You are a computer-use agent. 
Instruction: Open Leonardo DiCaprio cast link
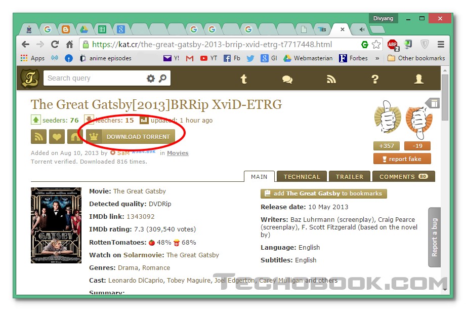tap(136, 280)
